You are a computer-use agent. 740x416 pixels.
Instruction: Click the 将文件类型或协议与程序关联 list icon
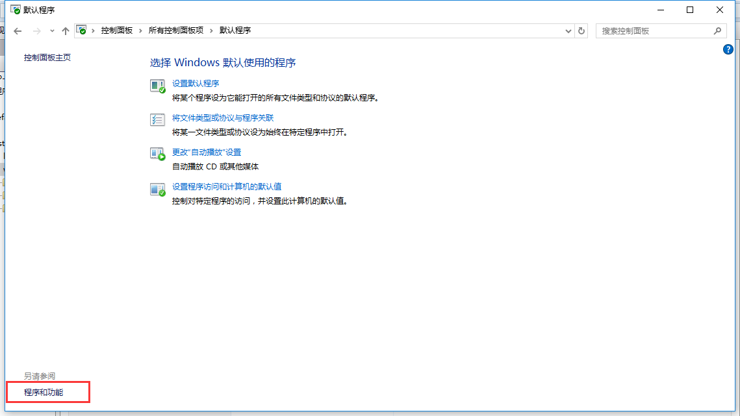pos(157,119)
